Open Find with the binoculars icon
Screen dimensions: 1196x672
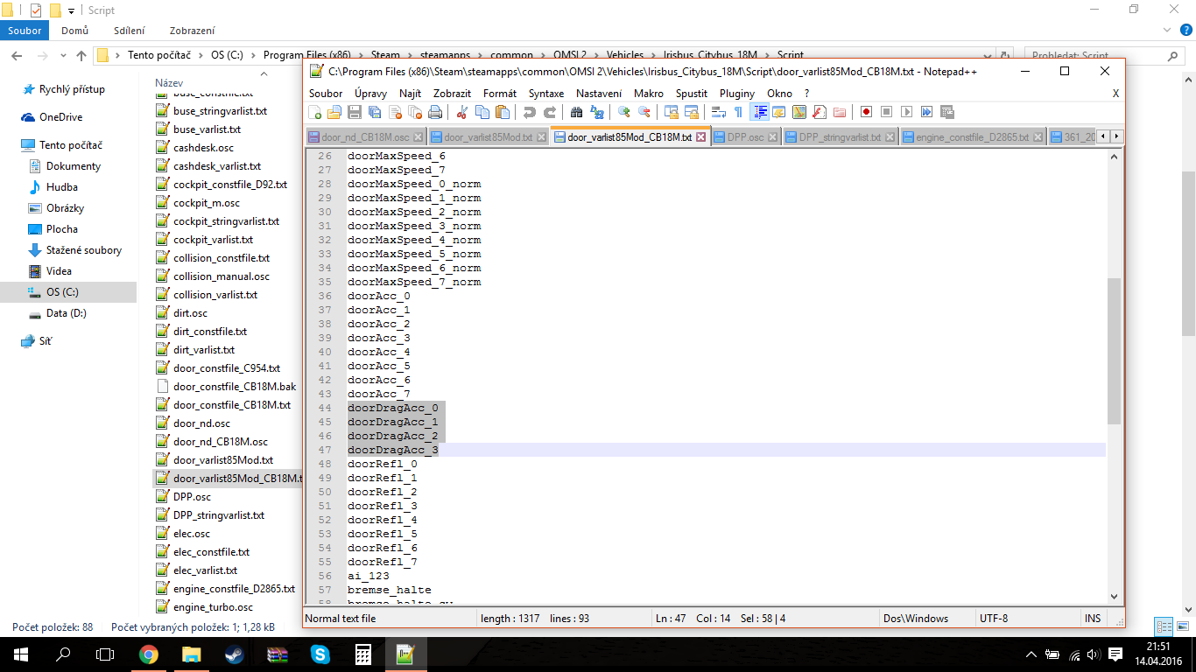click(x=576, y=112)
